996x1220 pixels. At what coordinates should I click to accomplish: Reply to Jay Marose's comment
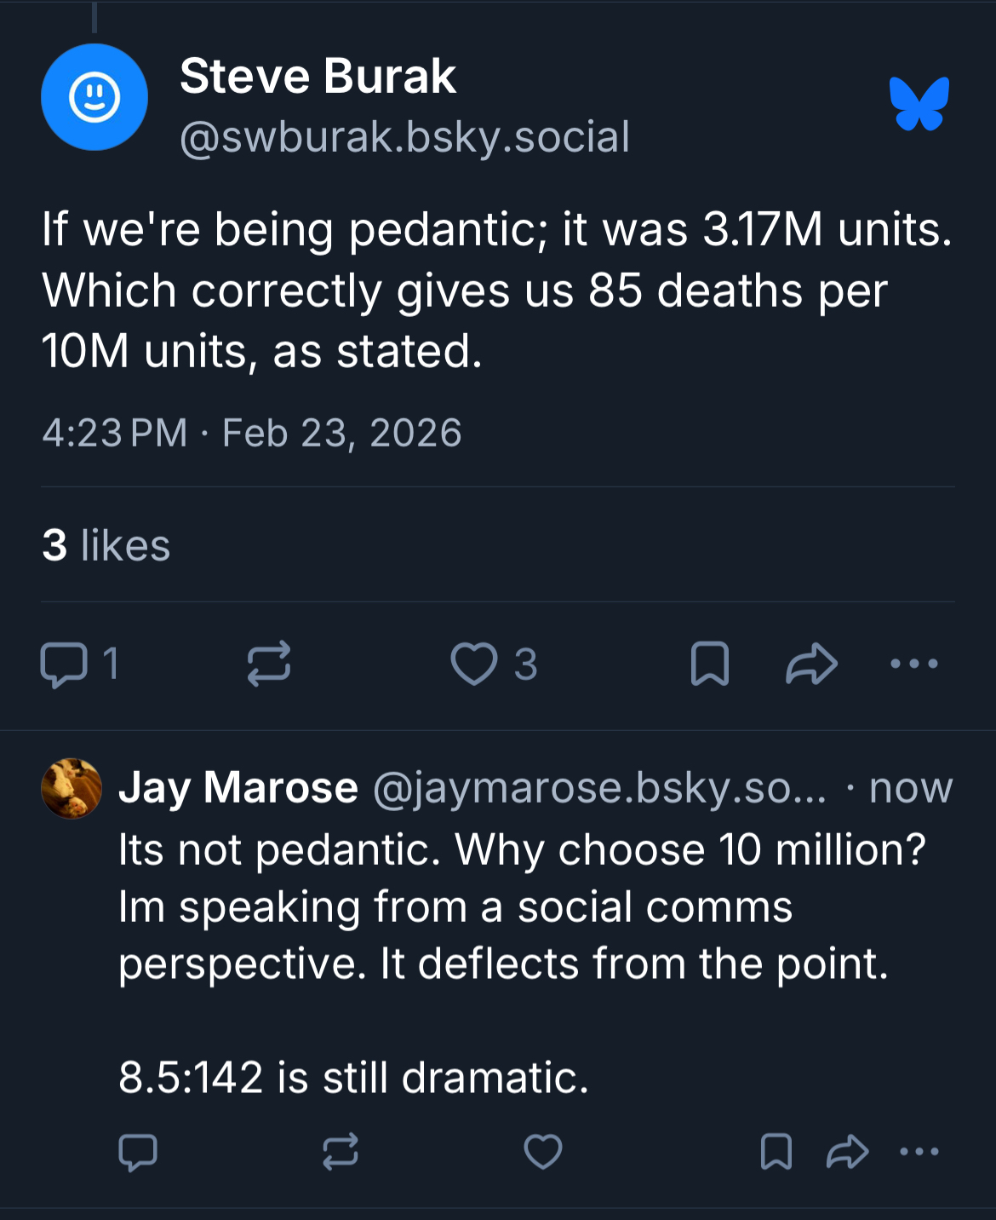(138, 1152)
